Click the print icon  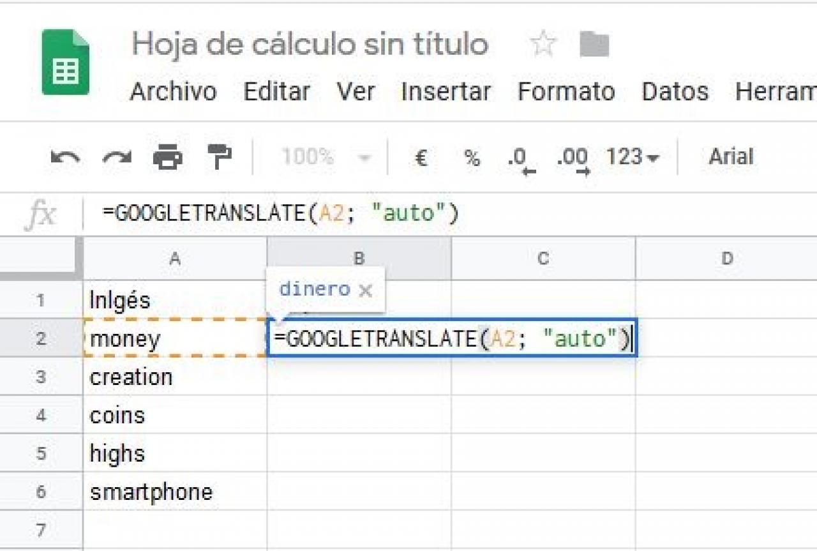point(168,157)
